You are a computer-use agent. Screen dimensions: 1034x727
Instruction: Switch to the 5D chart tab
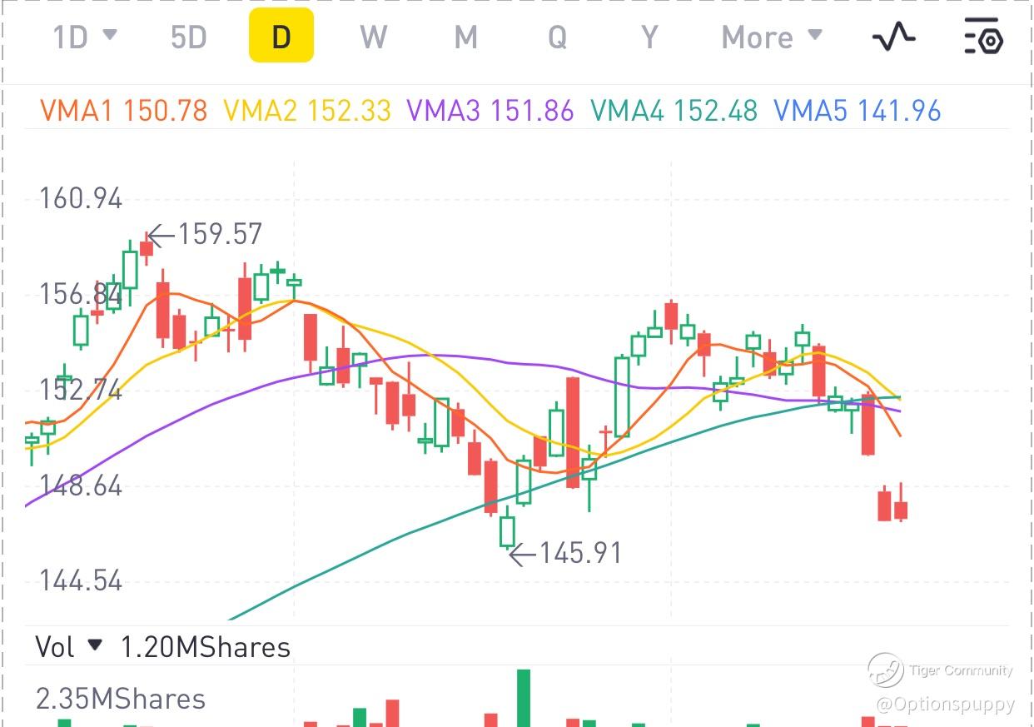tap(188, 37)
